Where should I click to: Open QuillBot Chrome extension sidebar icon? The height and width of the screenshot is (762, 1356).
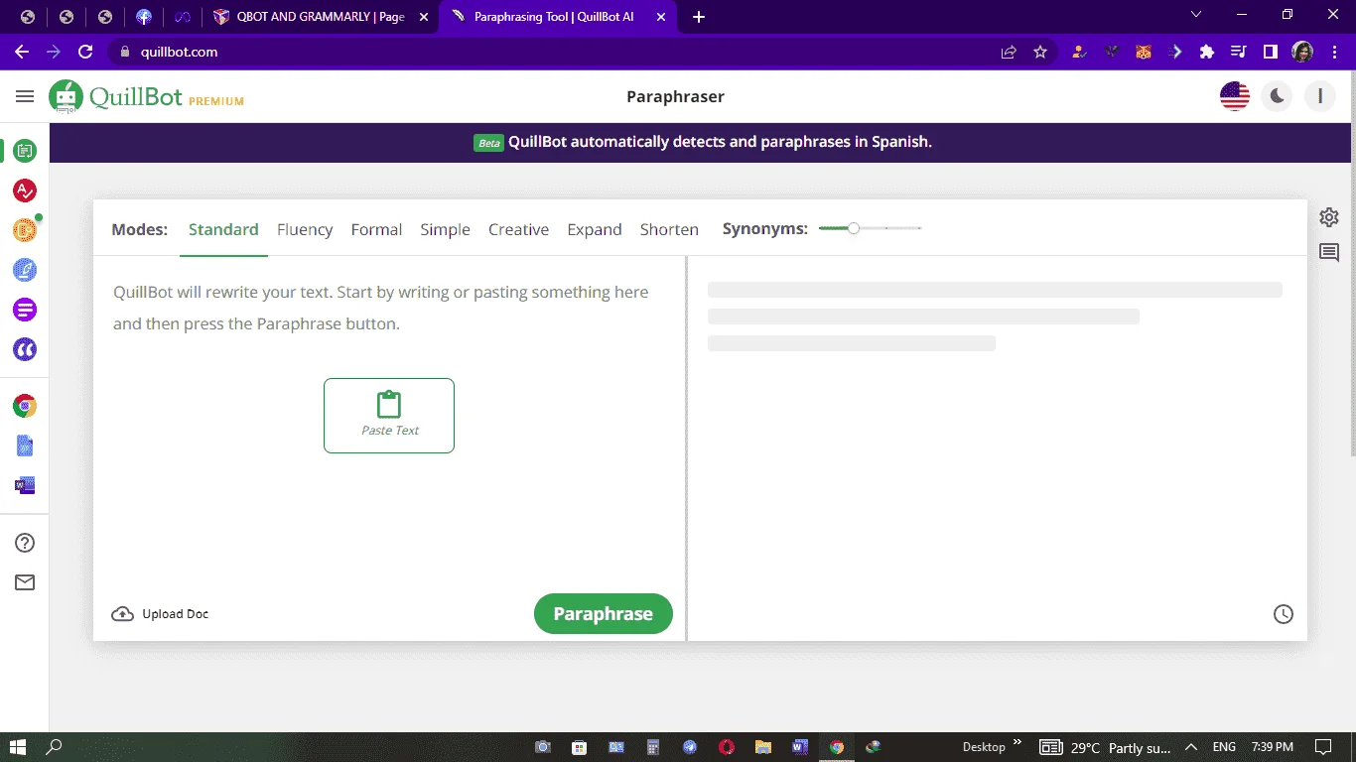pos(25,406)
